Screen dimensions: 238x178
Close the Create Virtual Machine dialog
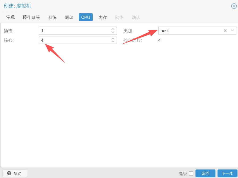pyautogui.click(x=234, y=6)
